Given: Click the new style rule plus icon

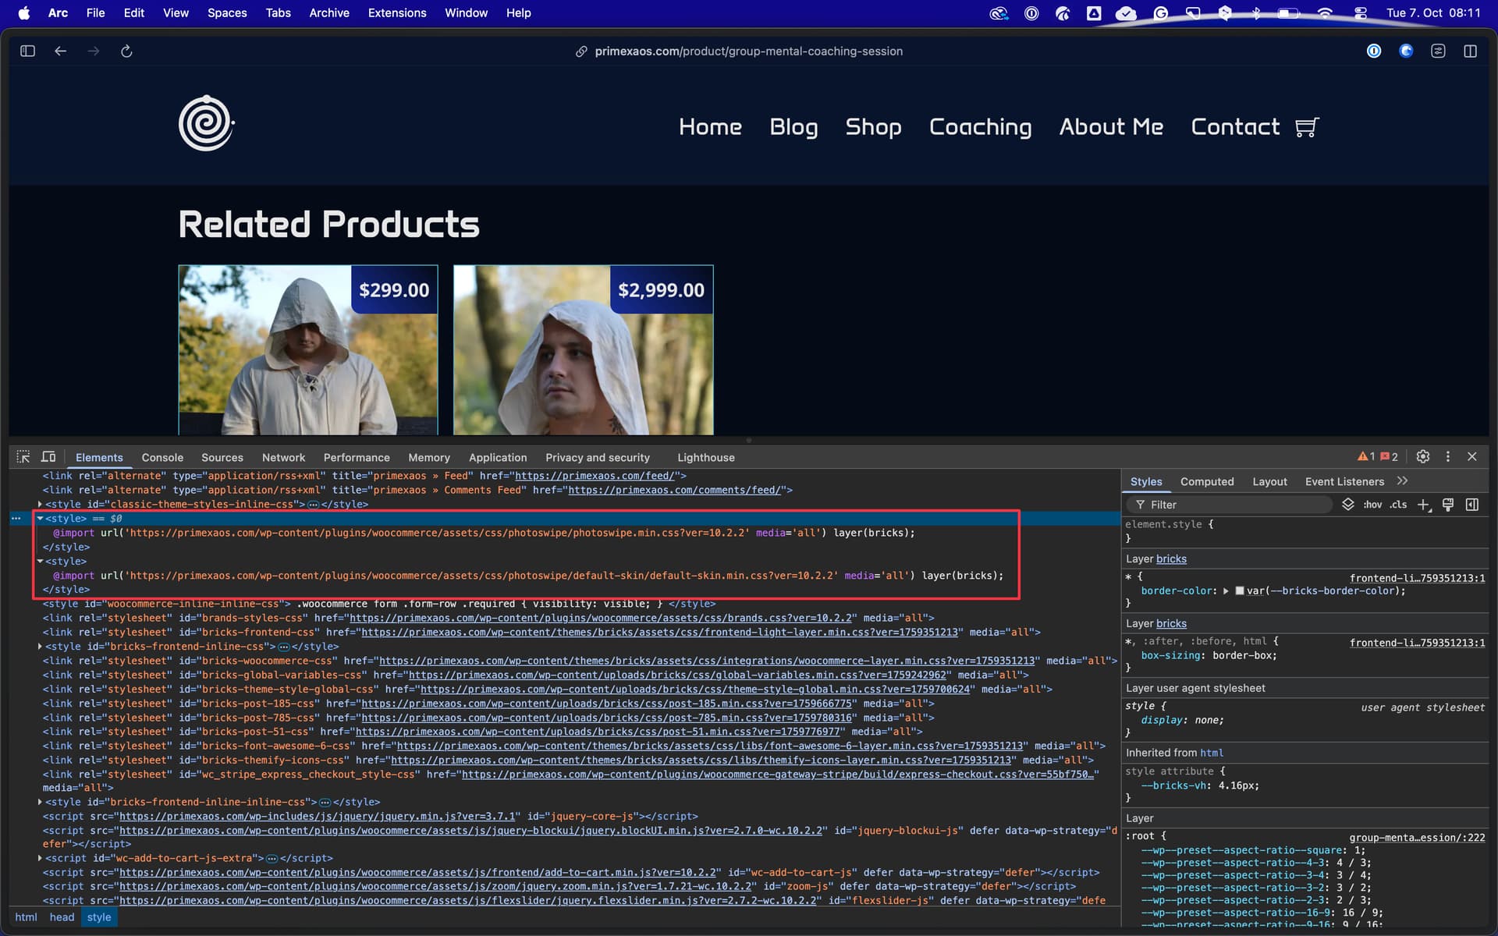Looking at the screenshot, I should [1423, 505].
